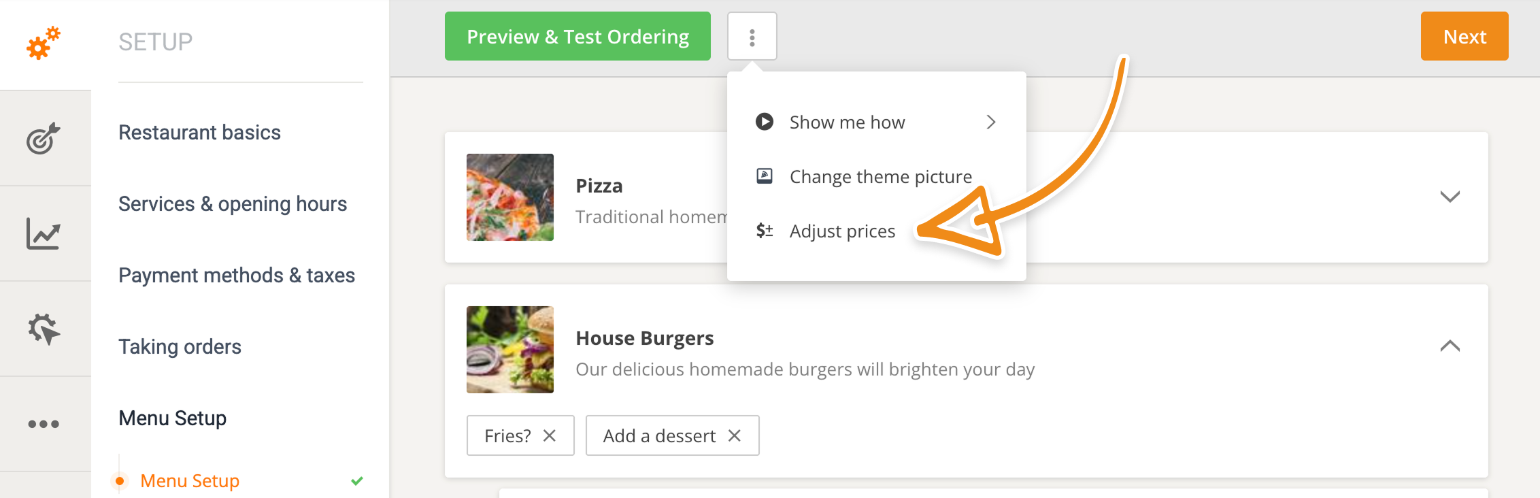1540x498 pixels.
Task: Click the picture icon beside Change theme picture
Action: point(764,176)
